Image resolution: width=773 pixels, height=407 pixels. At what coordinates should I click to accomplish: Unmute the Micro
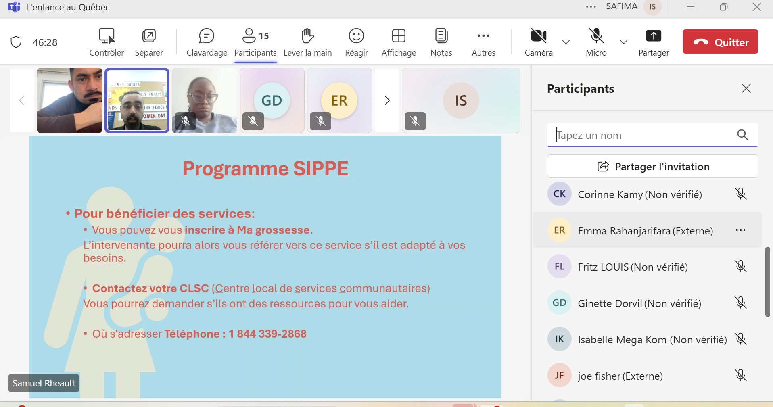point(596,42)
